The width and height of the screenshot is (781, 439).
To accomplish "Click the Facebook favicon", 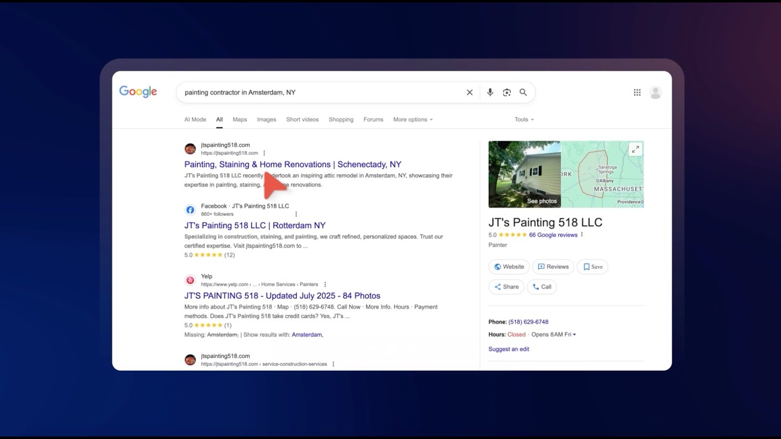I will tap(190, 210).
